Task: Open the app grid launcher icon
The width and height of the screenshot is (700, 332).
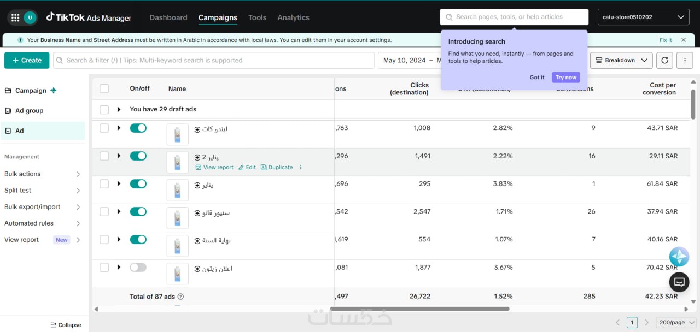Action: coord(15,17)
